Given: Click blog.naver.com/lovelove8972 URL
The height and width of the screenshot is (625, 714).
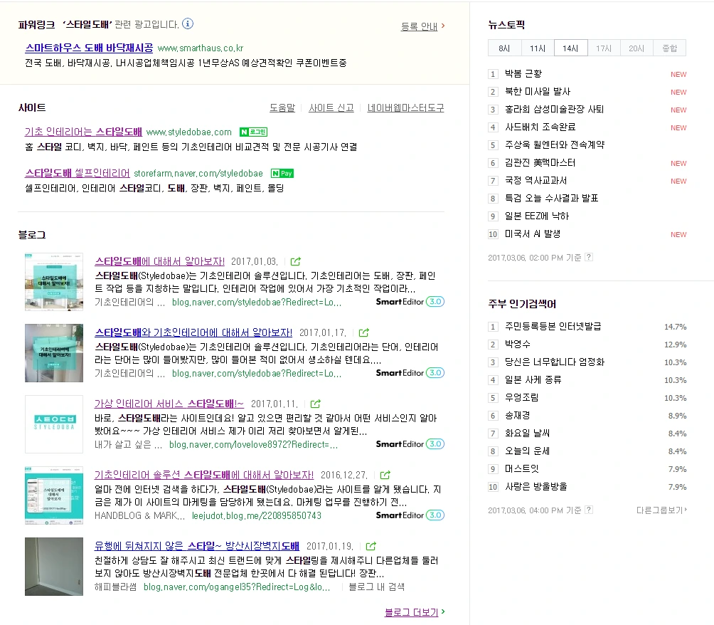Looking at the screenshot, I should (254, 444).
